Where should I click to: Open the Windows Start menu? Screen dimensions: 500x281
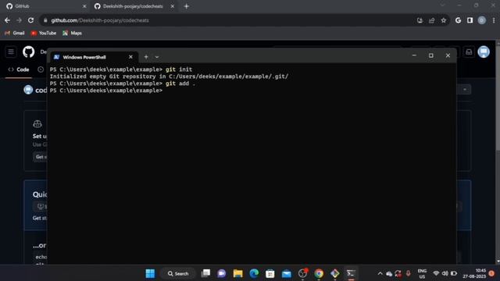point(150,273)
